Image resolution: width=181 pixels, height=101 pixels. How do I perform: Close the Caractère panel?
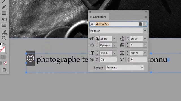click(x=90, y=12)
